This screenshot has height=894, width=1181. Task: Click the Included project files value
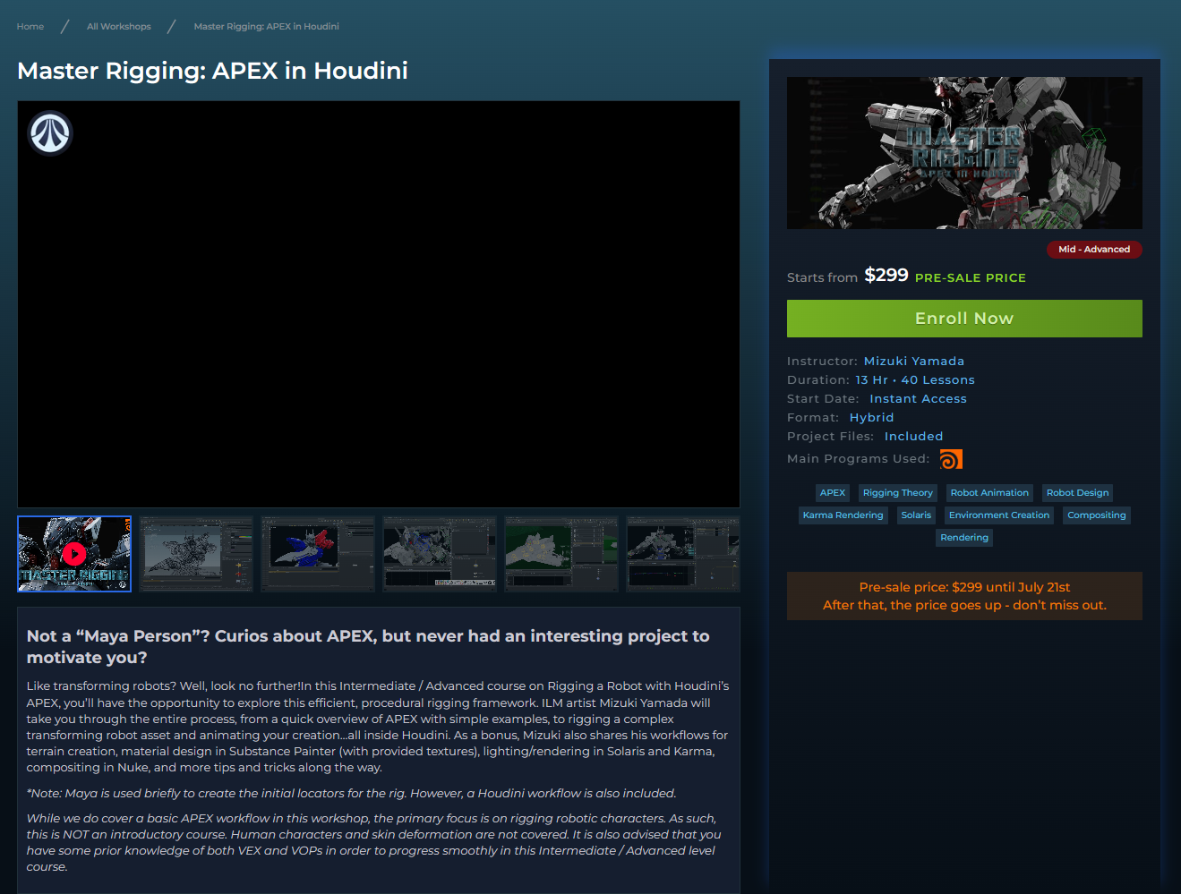(x=914, y=437)
